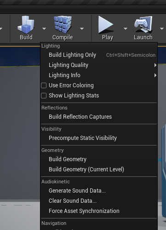Enable the Use Error Coloring checkbox

(x=44, y=85)
